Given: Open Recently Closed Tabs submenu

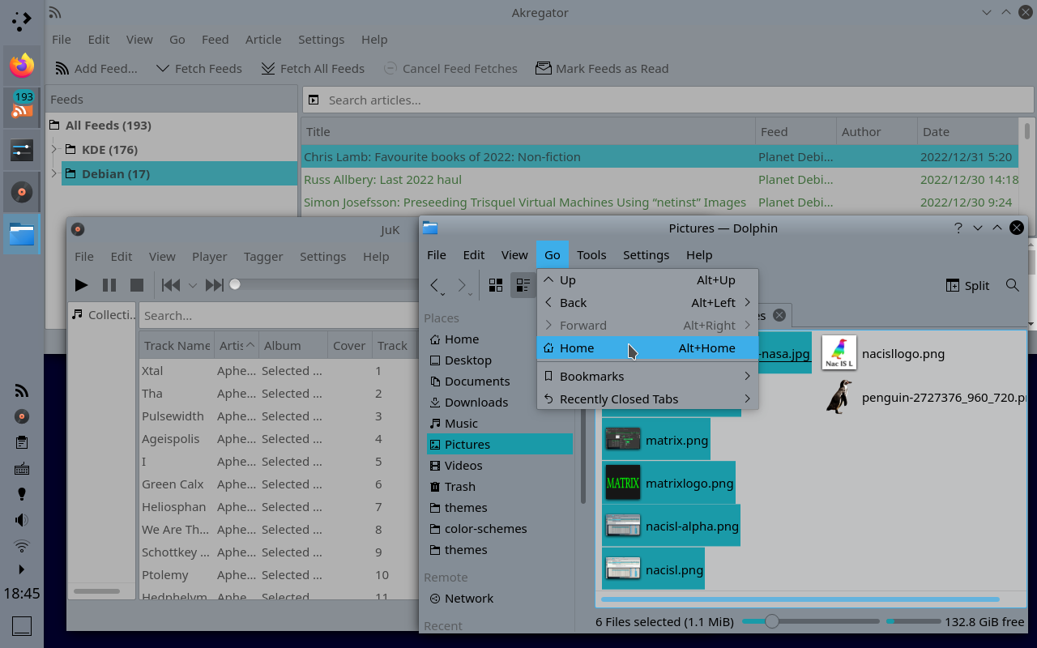Looking at the screenshot, I should click(x=647, y=399).
